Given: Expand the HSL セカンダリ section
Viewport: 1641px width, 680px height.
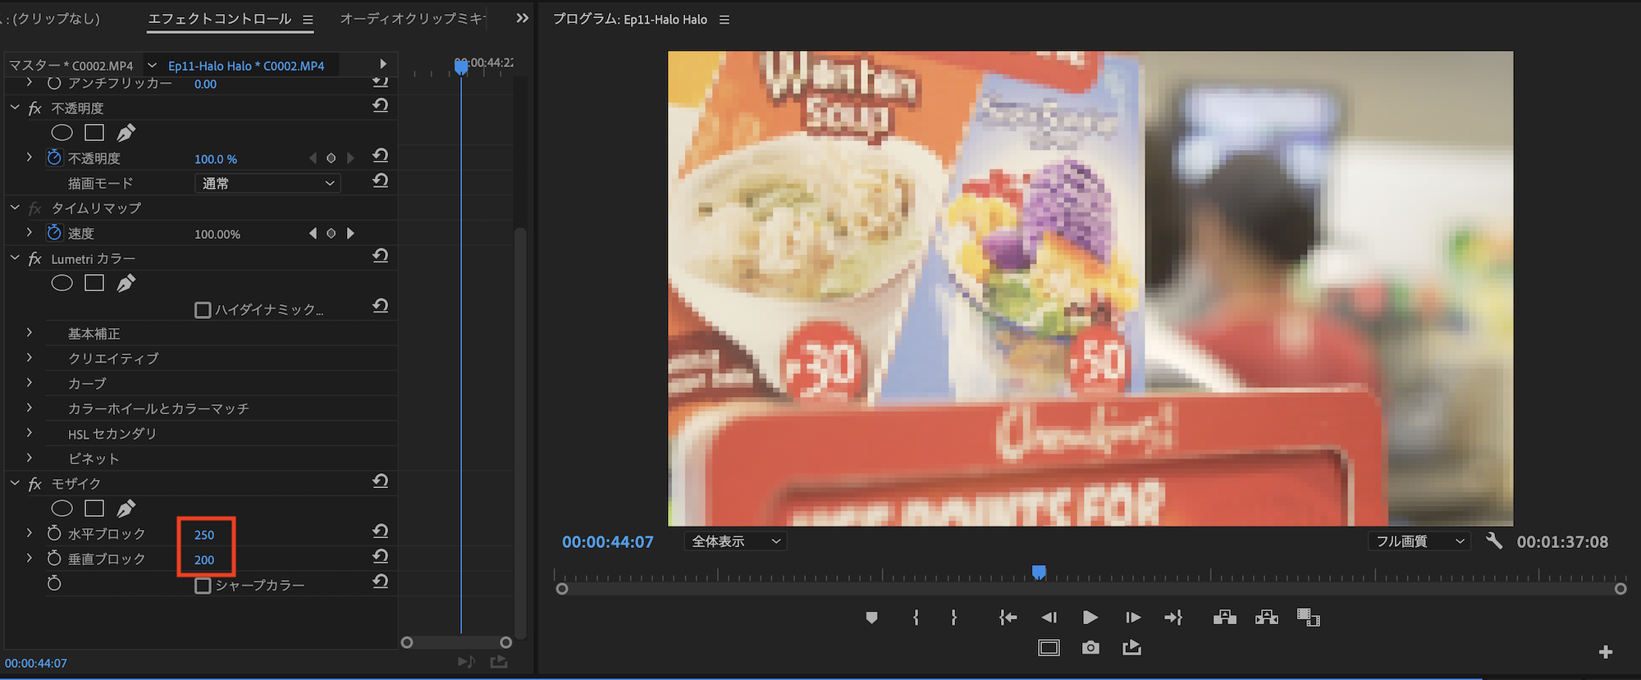Looking at the screenshot, I should point(30,433).
